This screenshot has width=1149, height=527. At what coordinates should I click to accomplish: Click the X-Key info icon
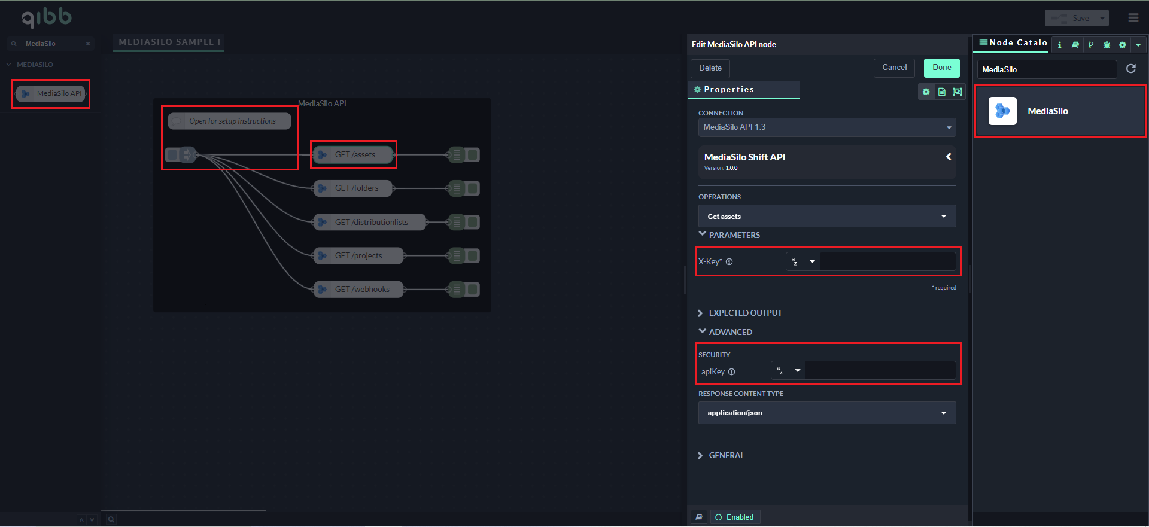click(x=729, y=262)
